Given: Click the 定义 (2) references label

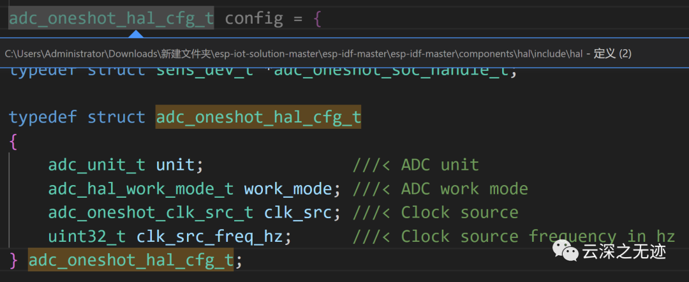Looking at the screenshot, I should [x=612, y=54].
